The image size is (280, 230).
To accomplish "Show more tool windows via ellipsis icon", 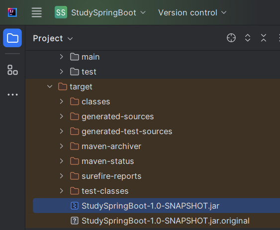I will 12,94.
